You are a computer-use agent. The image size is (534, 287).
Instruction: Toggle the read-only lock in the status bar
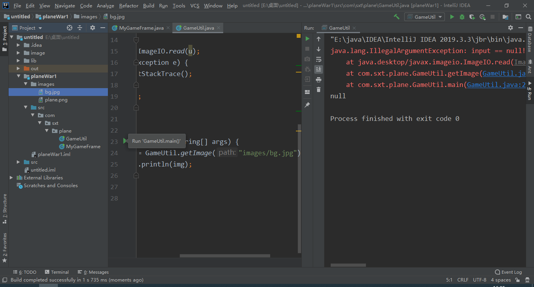pyautogui.click(x=518, y=280)
